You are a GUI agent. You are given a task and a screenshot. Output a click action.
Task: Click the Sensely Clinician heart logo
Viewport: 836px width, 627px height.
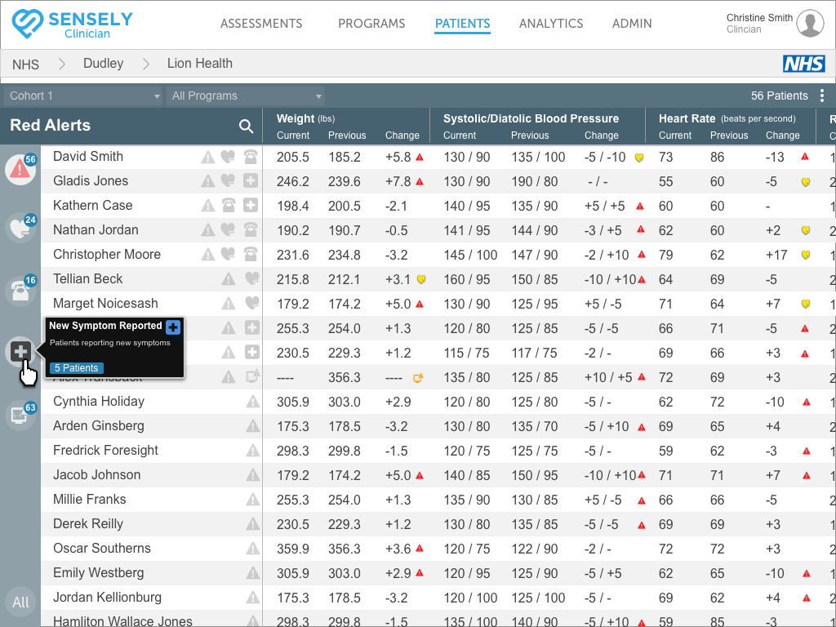coord(27,24)
